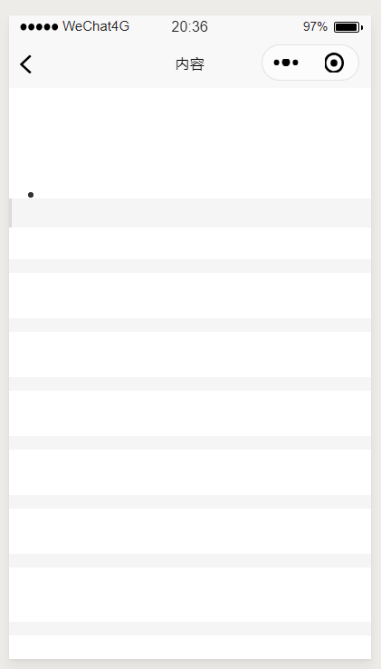Click the battery icon in status bar
Viewport: 381px width, 669px height.
(348, 27)
